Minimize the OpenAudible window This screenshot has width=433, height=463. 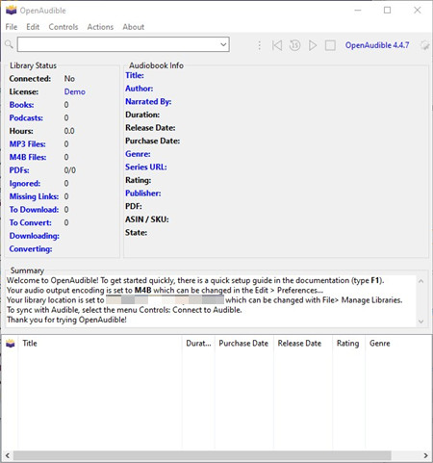pyautogui.click(x=358, y=11)
